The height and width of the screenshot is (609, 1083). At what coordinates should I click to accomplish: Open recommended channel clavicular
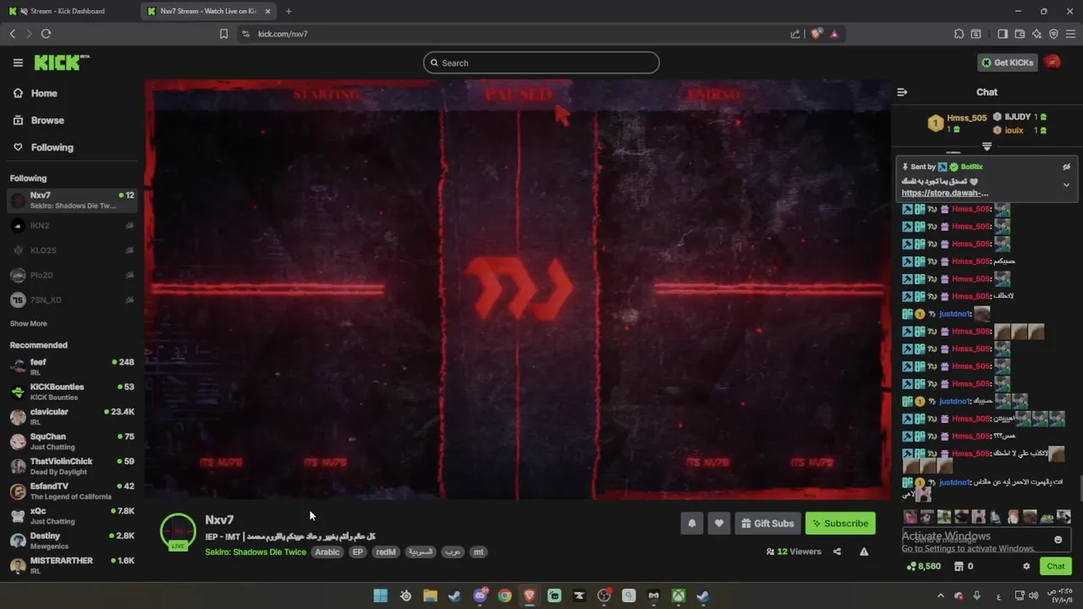[72, 416]
